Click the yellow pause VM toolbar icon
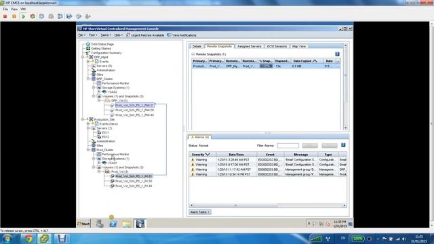 tap(14, 16)
